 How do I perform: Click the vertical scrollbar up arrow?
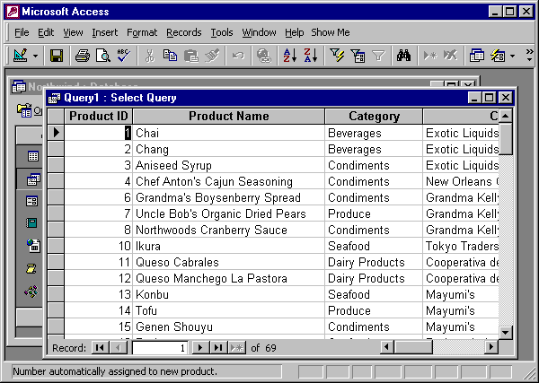(x=505, y=116)
